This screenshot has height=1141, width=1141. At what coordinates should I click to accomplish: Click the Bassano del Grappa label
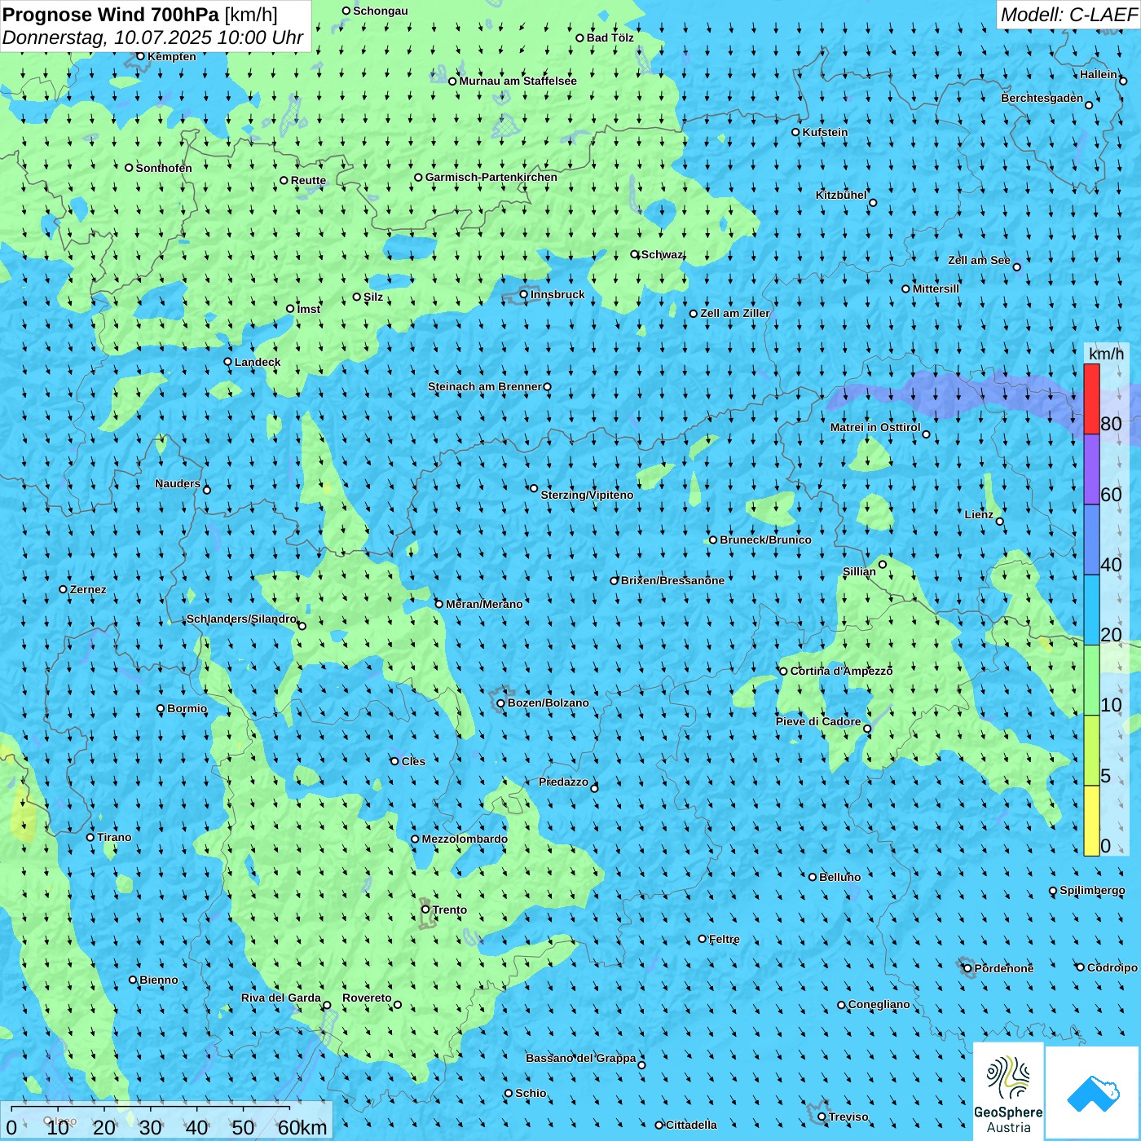coord(581,1058)
